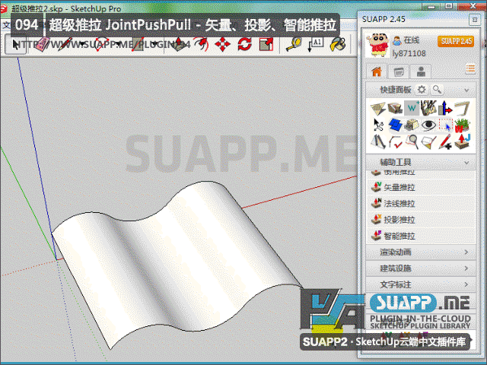
Task: Click the red pencil with plus icon
Action: [x=445, y=142]
